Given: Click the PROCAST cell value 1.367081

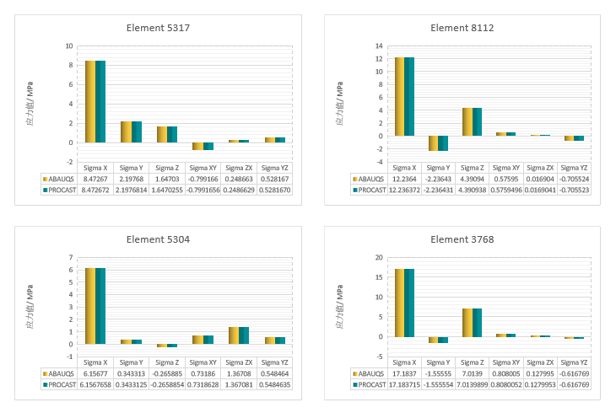Looking at the screenshot, I should coord(239,384).
